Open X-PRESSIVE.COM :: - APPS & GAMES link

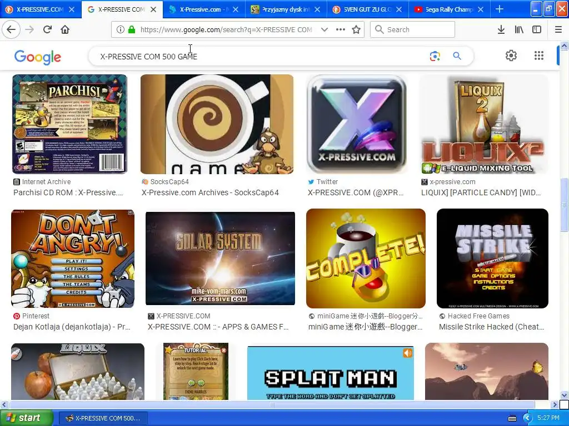coord(218,327)
